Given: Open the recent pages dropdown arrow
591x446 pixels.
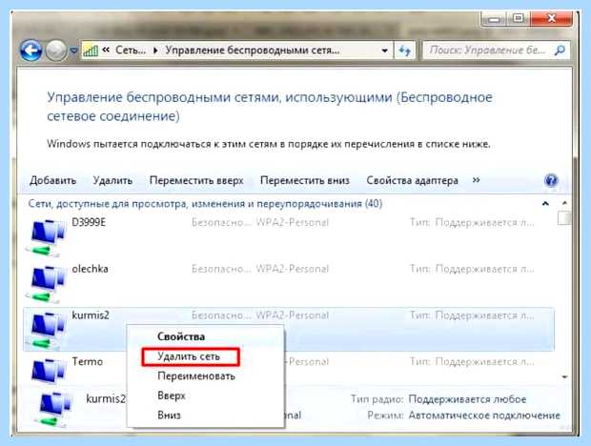Looking at the screenshot, I should click(74, 51).
